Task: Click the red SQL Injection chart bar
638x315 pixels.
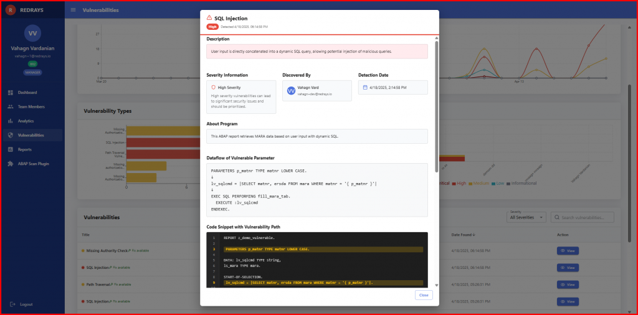Action: click(x=163, y=143)
